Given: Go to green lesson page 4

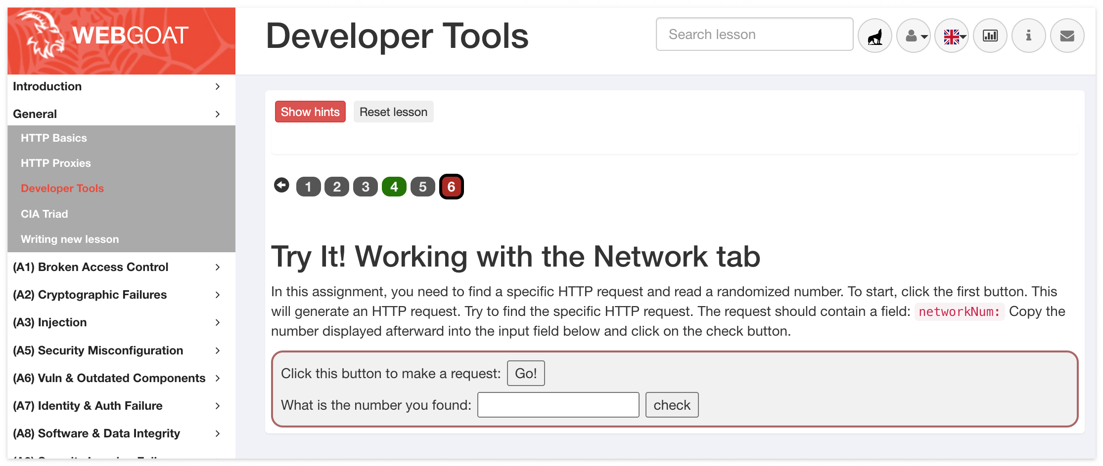Looking at the screenshot, I should click(x=394, y=187).
